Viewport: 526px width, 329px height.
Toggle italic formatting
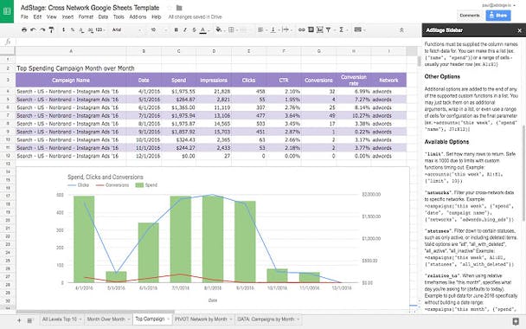185,30
